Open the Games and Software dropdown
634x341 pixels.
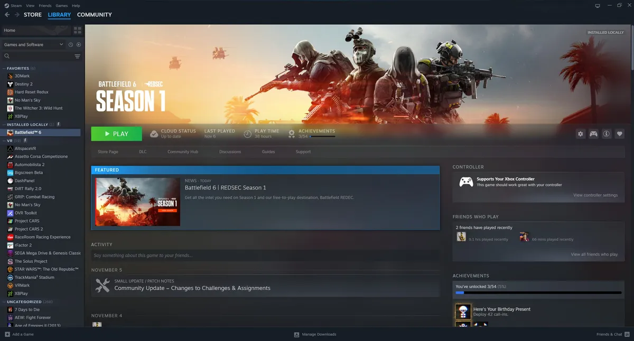click(x=33, y=45)
